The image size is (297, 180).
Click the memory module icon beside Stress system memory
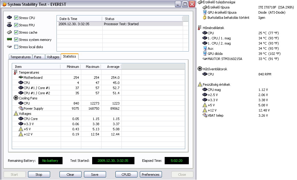tap(9, 39)
